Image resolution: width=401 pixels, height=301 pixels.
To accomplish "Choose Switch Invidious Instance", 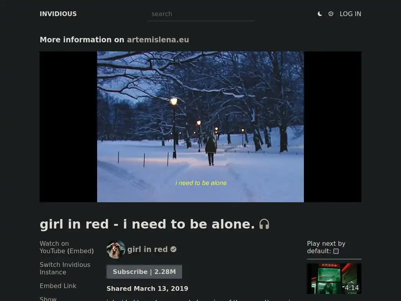I will tap(65, 268).
